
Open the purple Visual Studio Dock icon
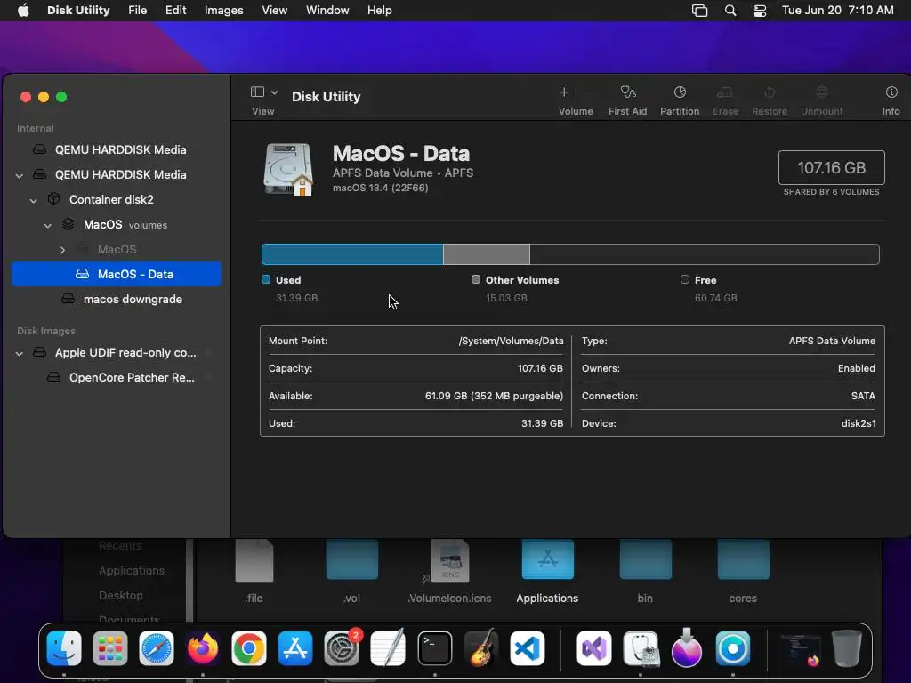coord(593,648)
